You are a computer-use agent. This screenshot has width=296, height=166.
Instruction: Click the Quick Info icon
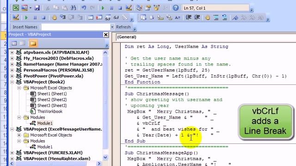[160, 18]
